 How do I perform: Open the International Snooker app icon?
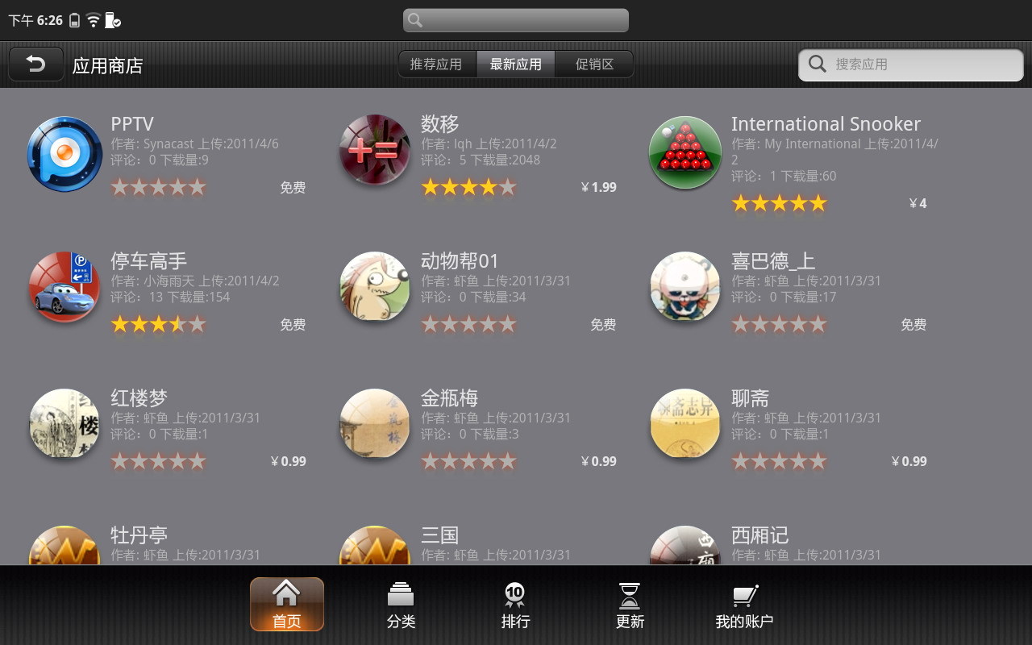click(x=685, y=152)
